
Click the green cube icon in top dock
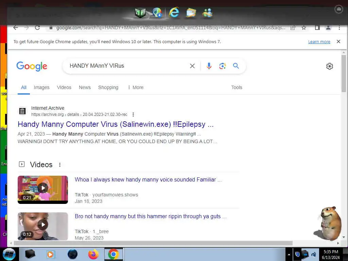click(x=140, y=13)
